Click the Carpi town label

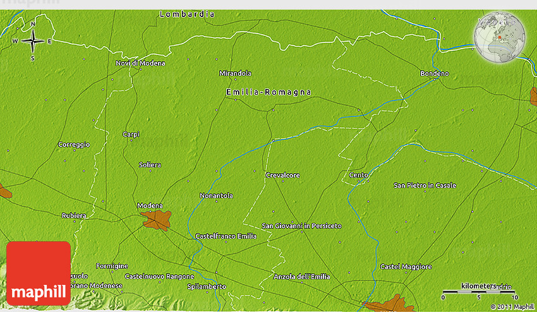(131, 134)
